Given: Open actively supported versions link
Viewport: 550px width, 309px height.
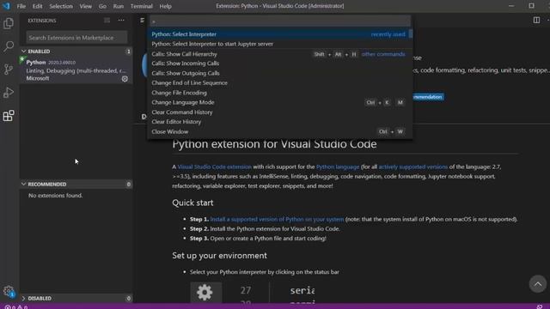Looking at the screenshot, I should [x=412, y=167].
